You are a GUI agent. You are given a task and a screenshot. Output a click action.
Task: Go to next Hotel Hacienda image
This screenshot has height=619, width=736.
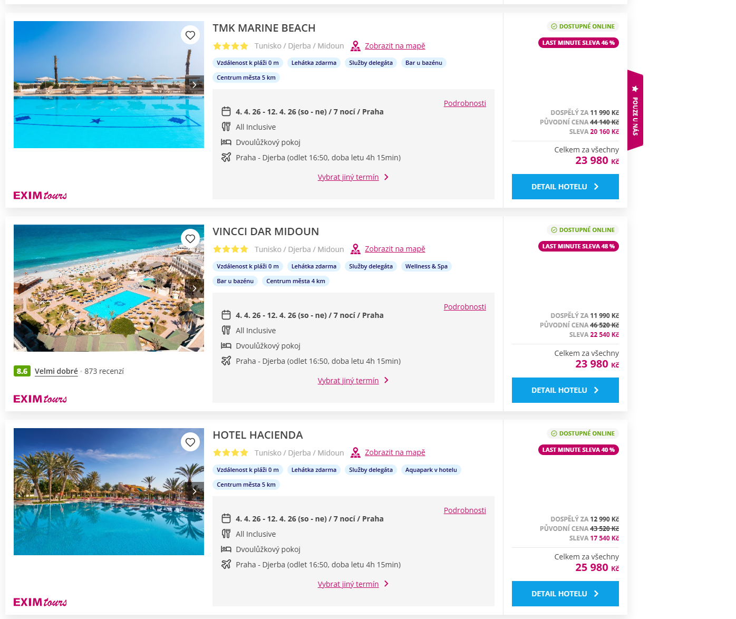[x=195, y=491]
